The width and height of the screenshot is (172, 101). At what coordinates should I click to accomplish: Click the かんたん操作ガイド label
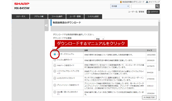point(65,60)
